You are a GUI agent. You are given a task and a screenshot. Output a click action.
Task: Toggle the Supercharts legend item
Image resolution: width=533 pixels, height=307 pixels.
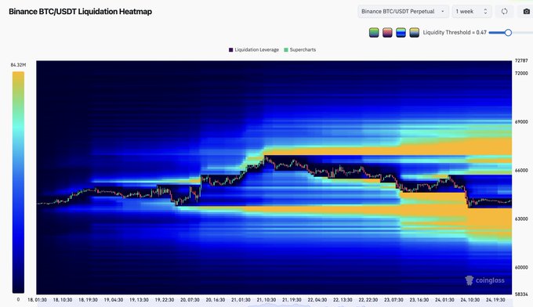point(299,49)
